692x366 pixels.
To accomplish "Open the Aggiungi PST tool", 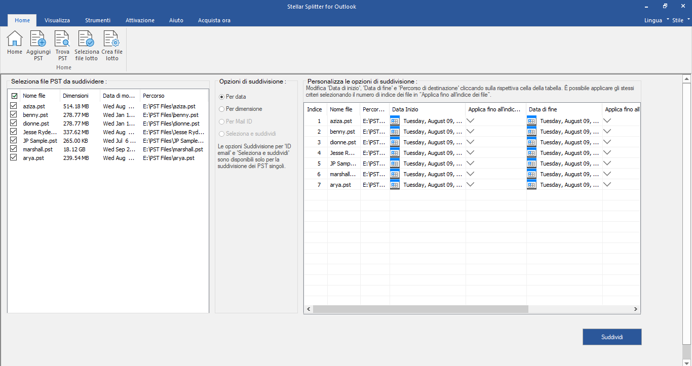I will (x=39, y=46).
